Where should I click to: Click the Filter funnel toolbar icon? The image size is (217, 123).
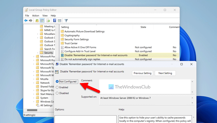click(66, 21)
